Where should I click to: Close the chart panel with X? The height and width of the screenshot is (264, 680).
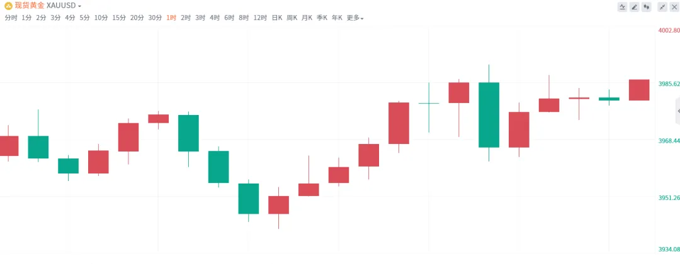point(673,7)
